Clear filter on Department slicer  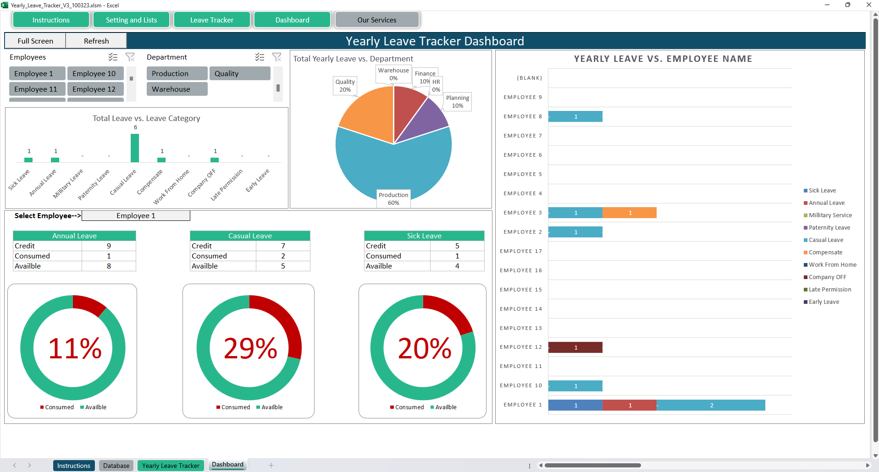click(x=277, y=57)
